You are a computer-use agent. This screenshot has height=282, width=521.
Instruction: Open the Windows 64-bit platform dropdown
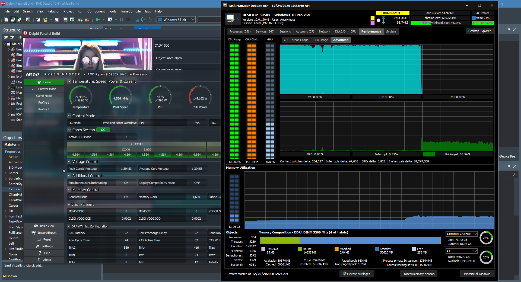(193, 20)
